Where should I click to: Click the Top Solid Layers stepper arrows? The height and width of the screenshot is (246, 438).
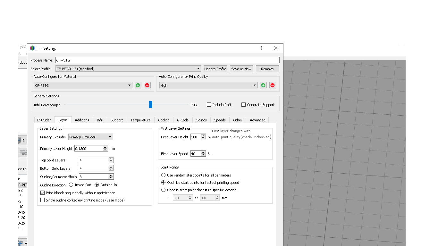111,160
